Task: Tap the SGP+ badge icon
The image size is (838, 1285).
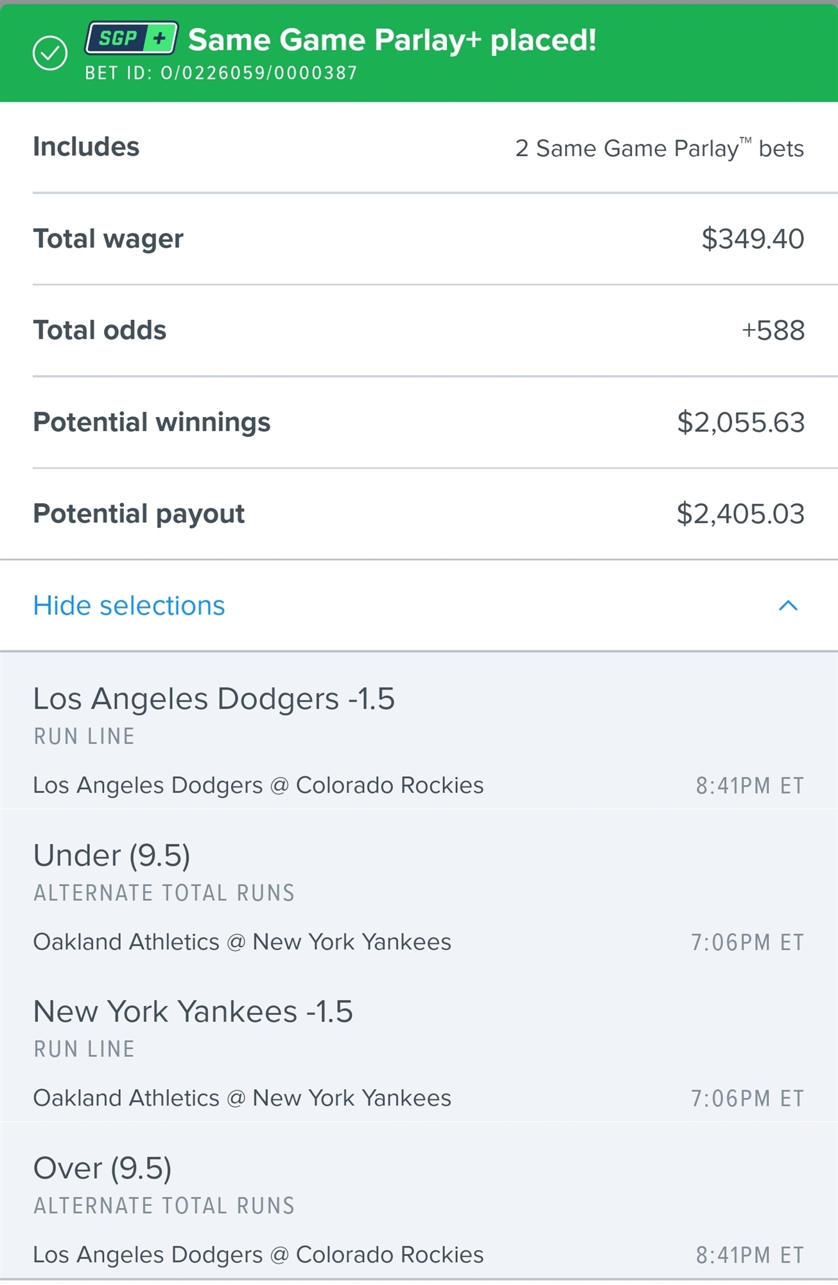Action: pyautogui.click(x=132, y=39)
